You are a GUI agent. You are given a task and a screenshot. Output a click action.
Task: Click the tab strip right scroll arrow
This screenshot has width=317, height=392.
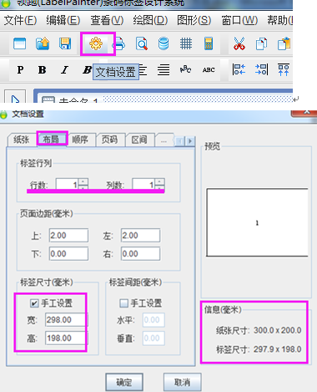[x=190, y=141]
